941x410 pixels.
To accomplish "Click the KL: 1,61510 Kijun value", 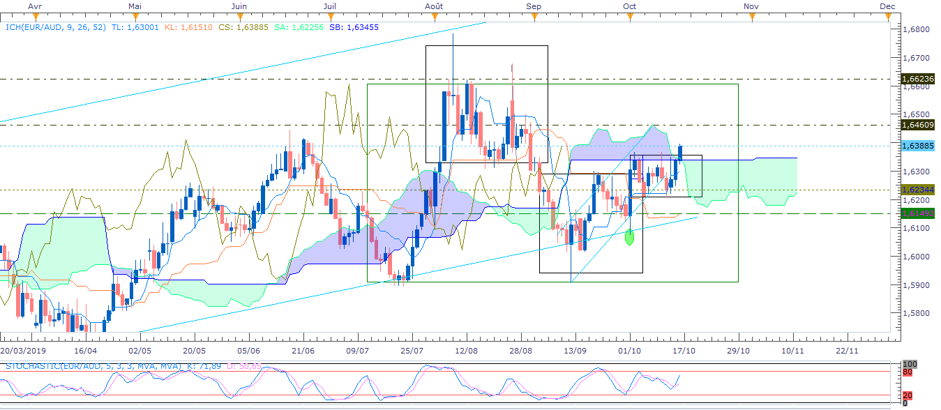I will pyautogui.click(x=188, y=27).
